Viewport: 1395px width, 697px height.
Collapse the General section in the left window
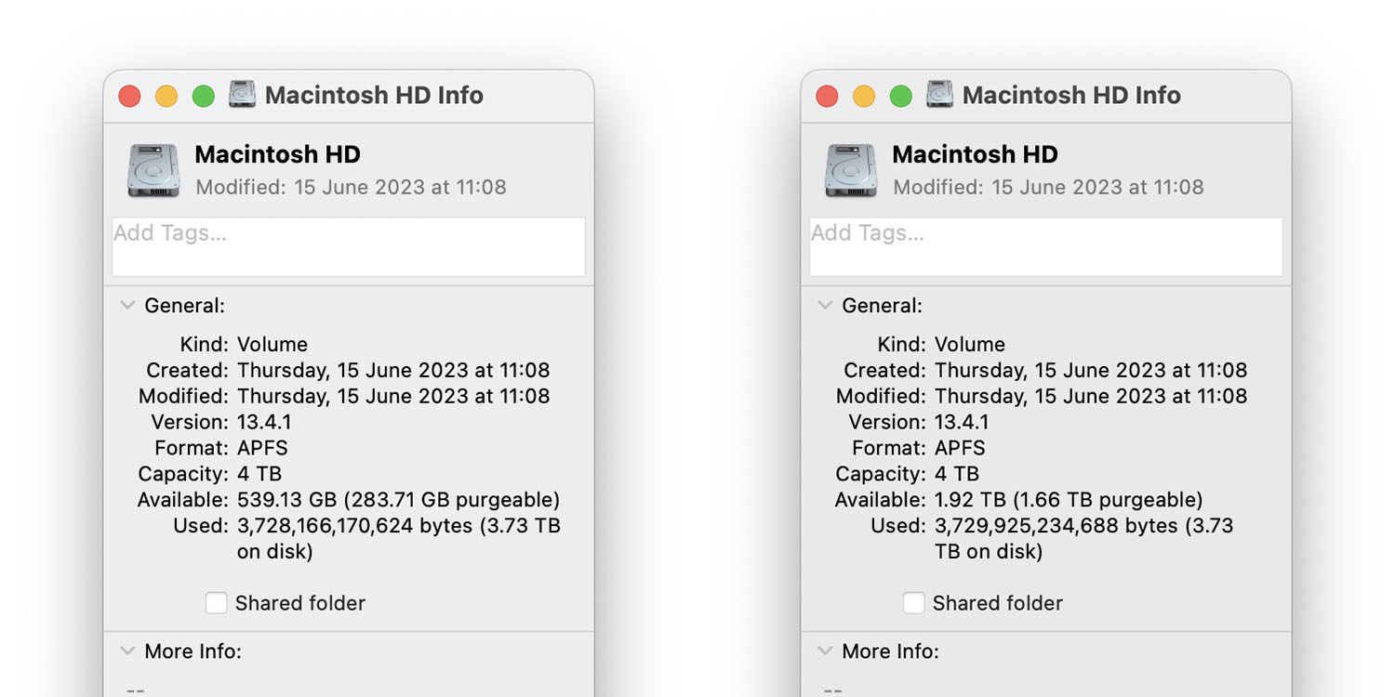point(128,306)
